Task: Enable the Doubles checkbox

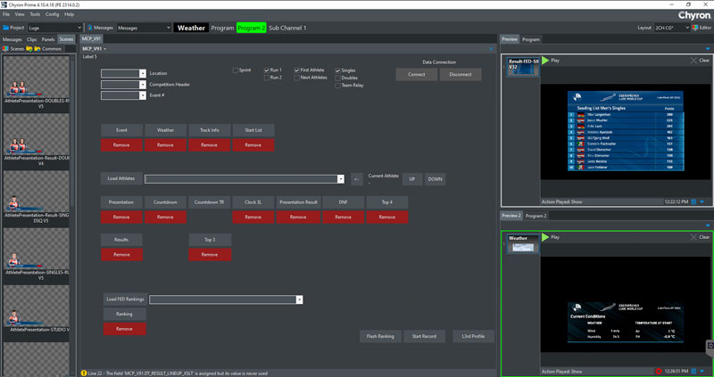Action: click(337, 78)
